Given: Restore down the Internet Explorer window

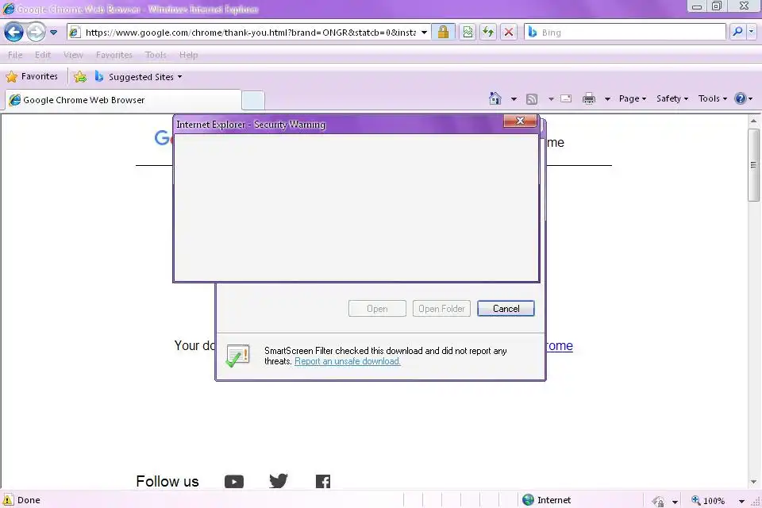Looking at the screenshot, I should (717, 6).
